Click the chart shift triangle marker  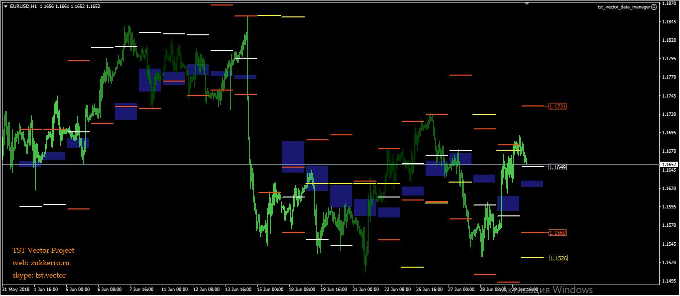pos(527,3)
